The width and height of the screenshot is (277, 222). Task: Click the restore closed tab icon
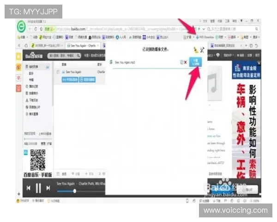tap(256, 46)
